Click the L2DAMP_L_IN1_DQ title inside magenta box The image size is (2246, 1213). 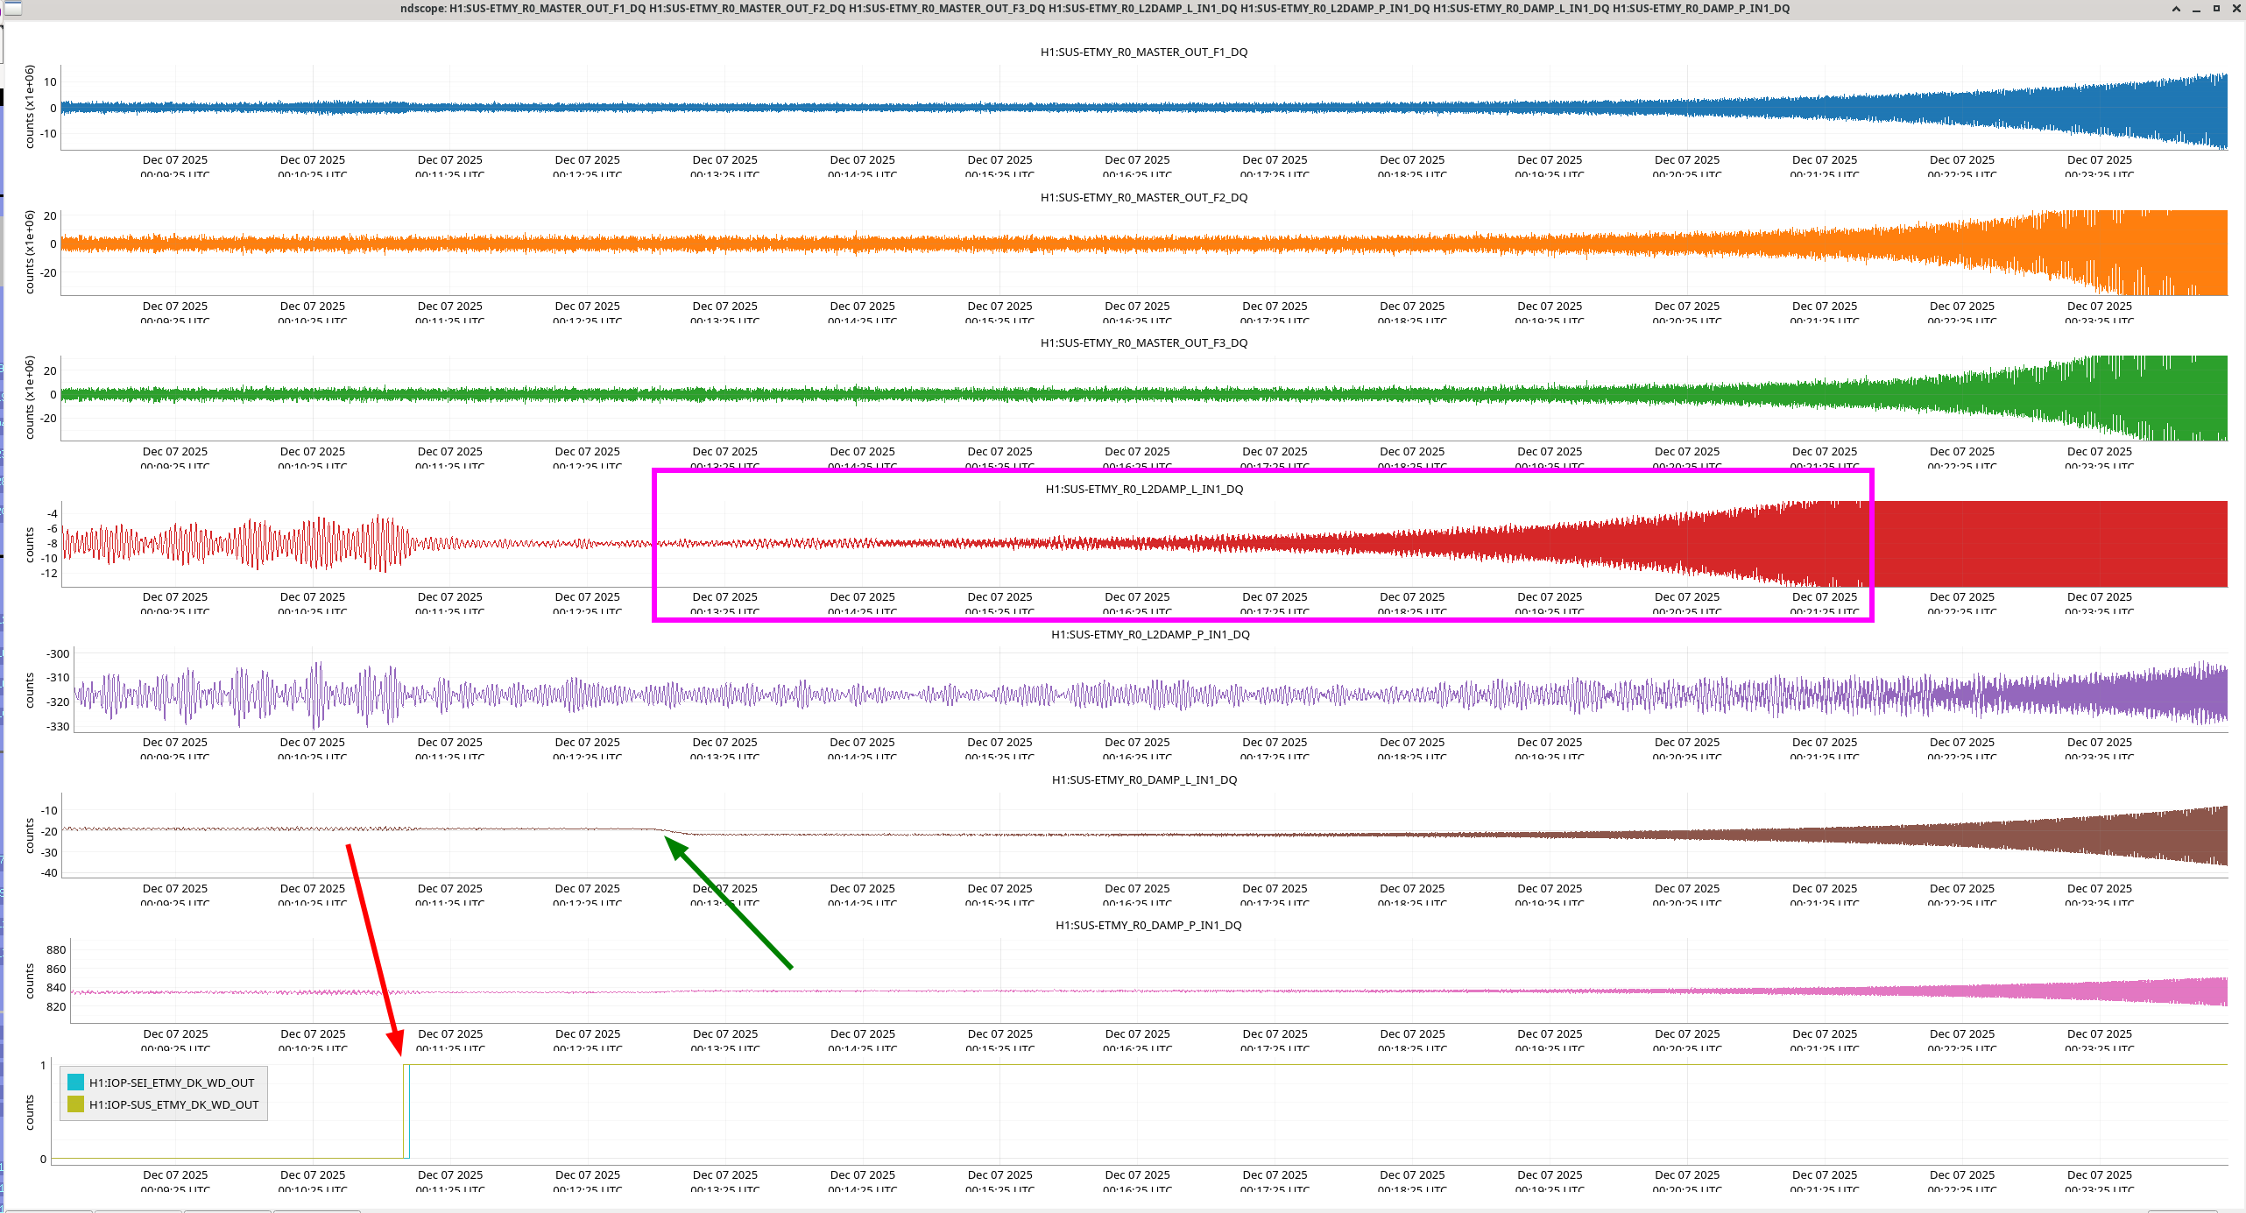[1143, 489]
